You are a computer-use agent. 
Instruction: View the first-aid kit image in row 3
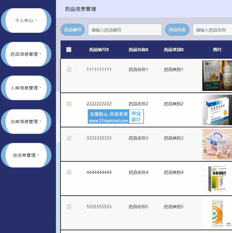[217, 144]
